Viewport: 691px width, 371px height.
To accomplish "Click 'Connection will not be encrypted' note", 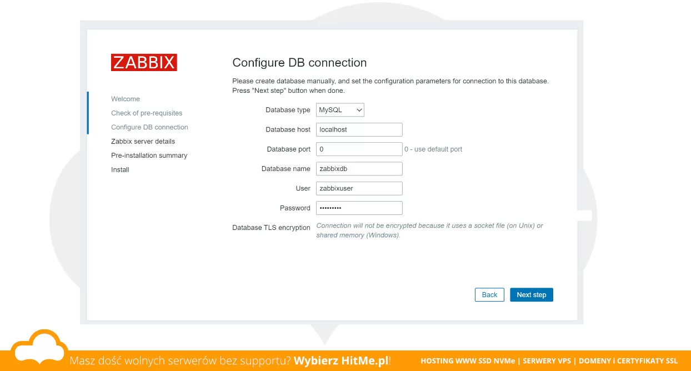I will coord(429,230).
